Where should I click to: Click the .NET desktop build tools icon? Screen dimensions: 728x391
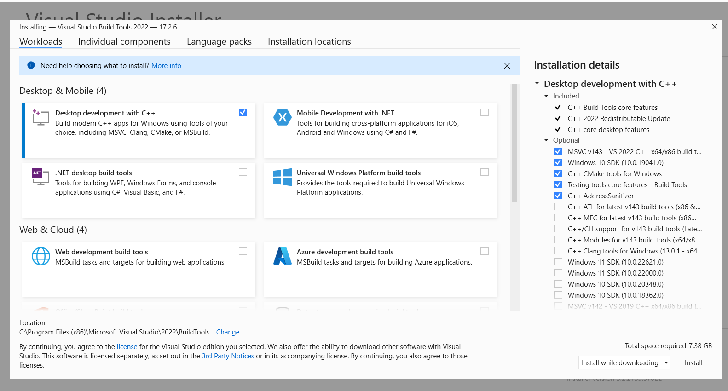point(40,177)
